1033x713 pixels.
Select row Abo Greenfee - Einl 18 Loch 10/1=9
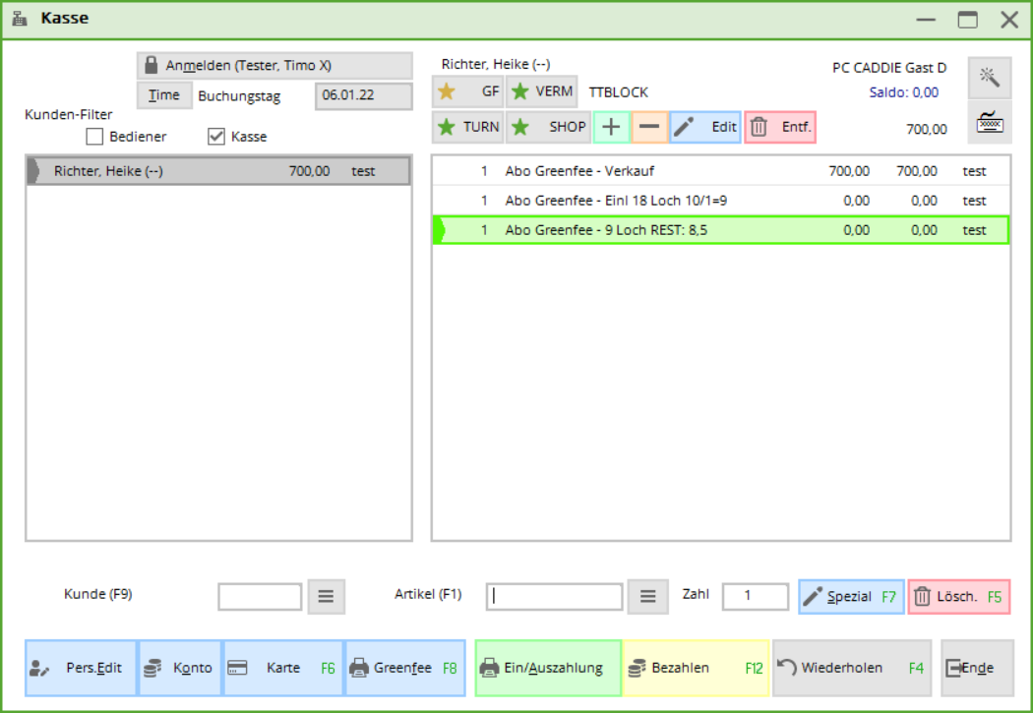tap(721, 201)
